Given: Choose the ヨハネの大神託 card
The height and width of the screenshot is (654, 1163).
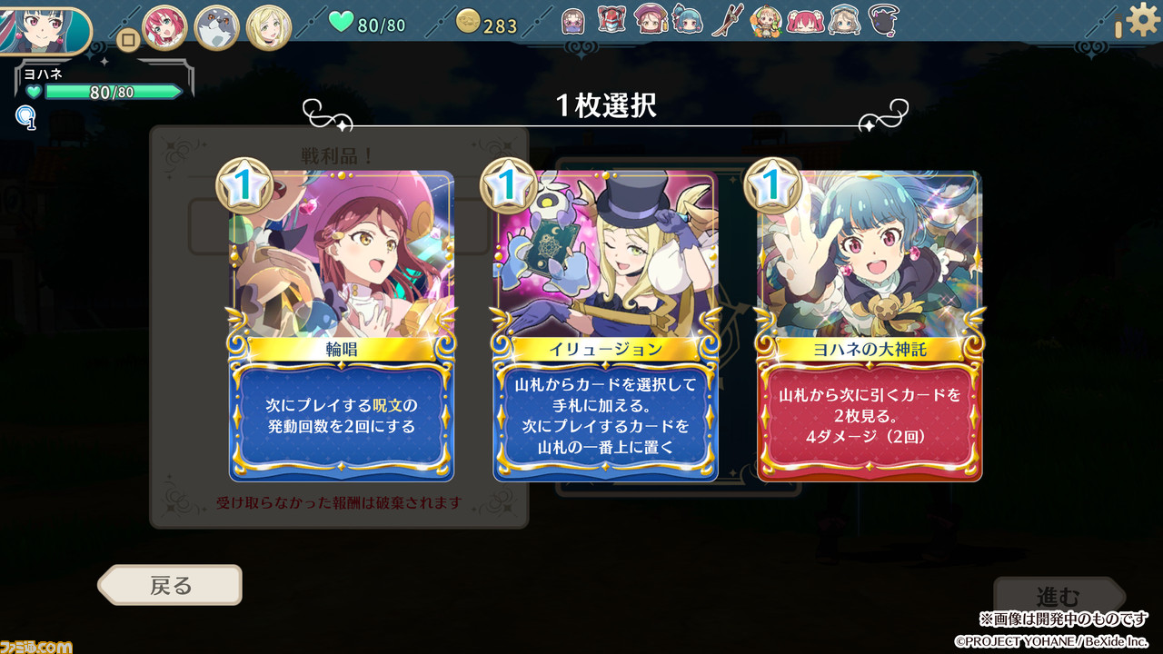Looking at the screenshot, I should tap(869, 325).
